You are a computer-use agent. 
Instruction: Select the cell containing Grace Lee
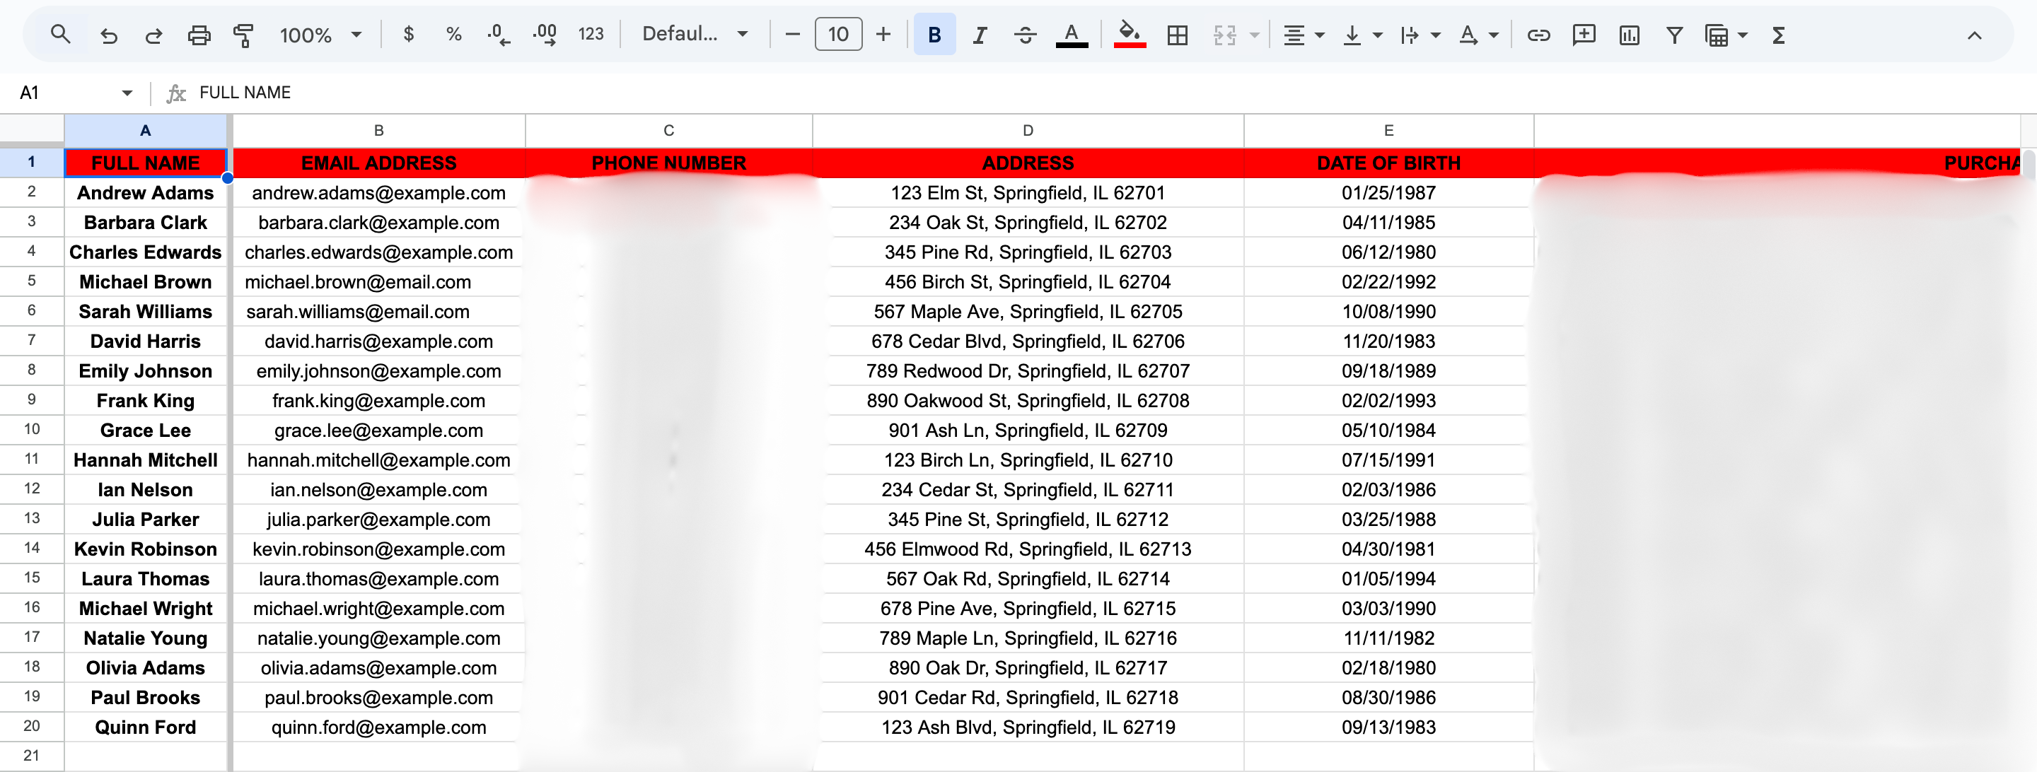[146, 430]
